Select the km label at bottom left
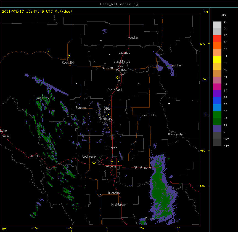The height and width of the screenshot is (232, 238). [4, 229]
